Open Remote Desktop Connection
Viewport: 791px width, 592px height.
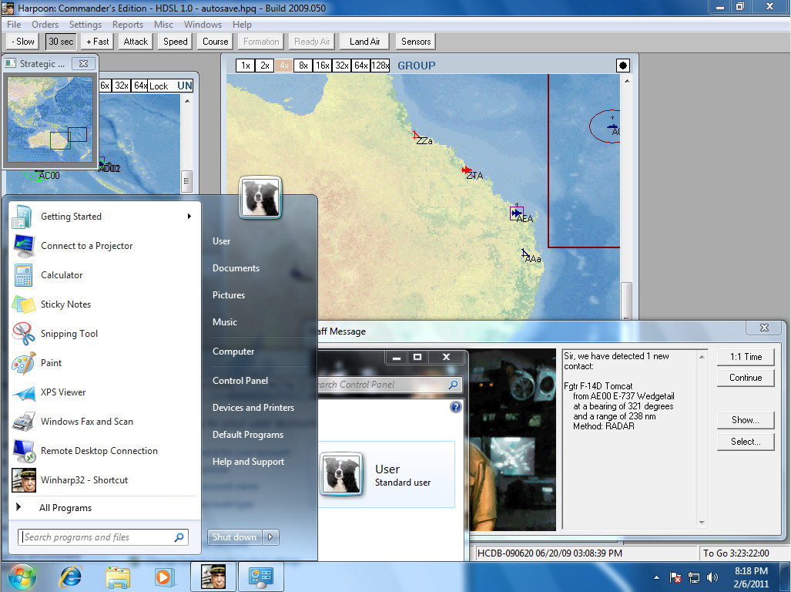click(x=103, y=451)
